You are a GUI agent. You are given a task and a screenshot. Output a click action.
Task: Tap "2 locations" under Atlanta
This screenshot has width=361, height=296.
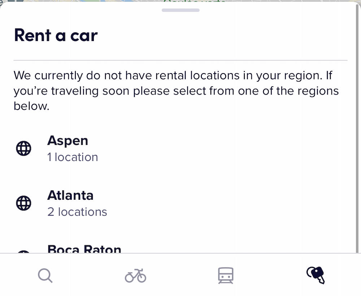tap(77, 212)
